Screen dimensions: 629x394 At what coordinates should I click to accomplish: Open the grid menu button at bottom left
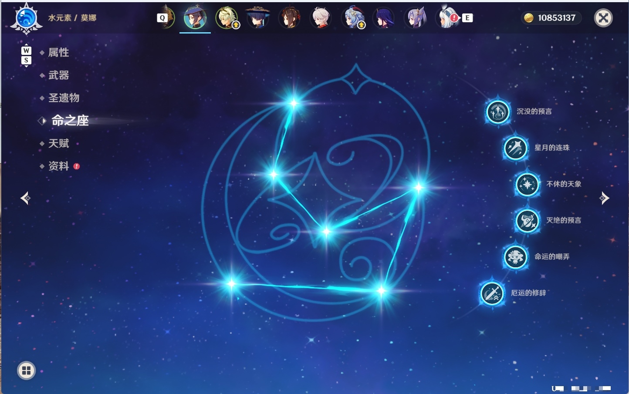26,370
